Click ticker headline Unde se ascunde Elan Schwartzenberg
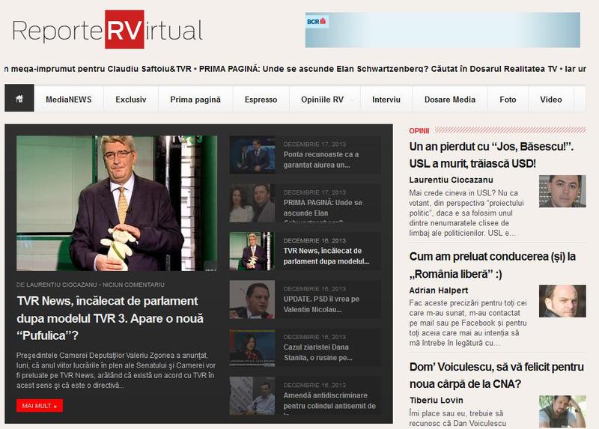599x429 pixels. coord(378,69)
